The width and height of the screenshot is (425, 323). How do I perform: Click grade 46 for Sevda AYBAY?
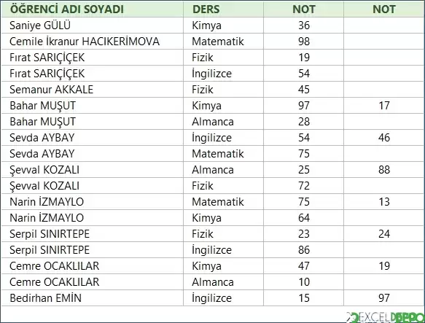383,138
